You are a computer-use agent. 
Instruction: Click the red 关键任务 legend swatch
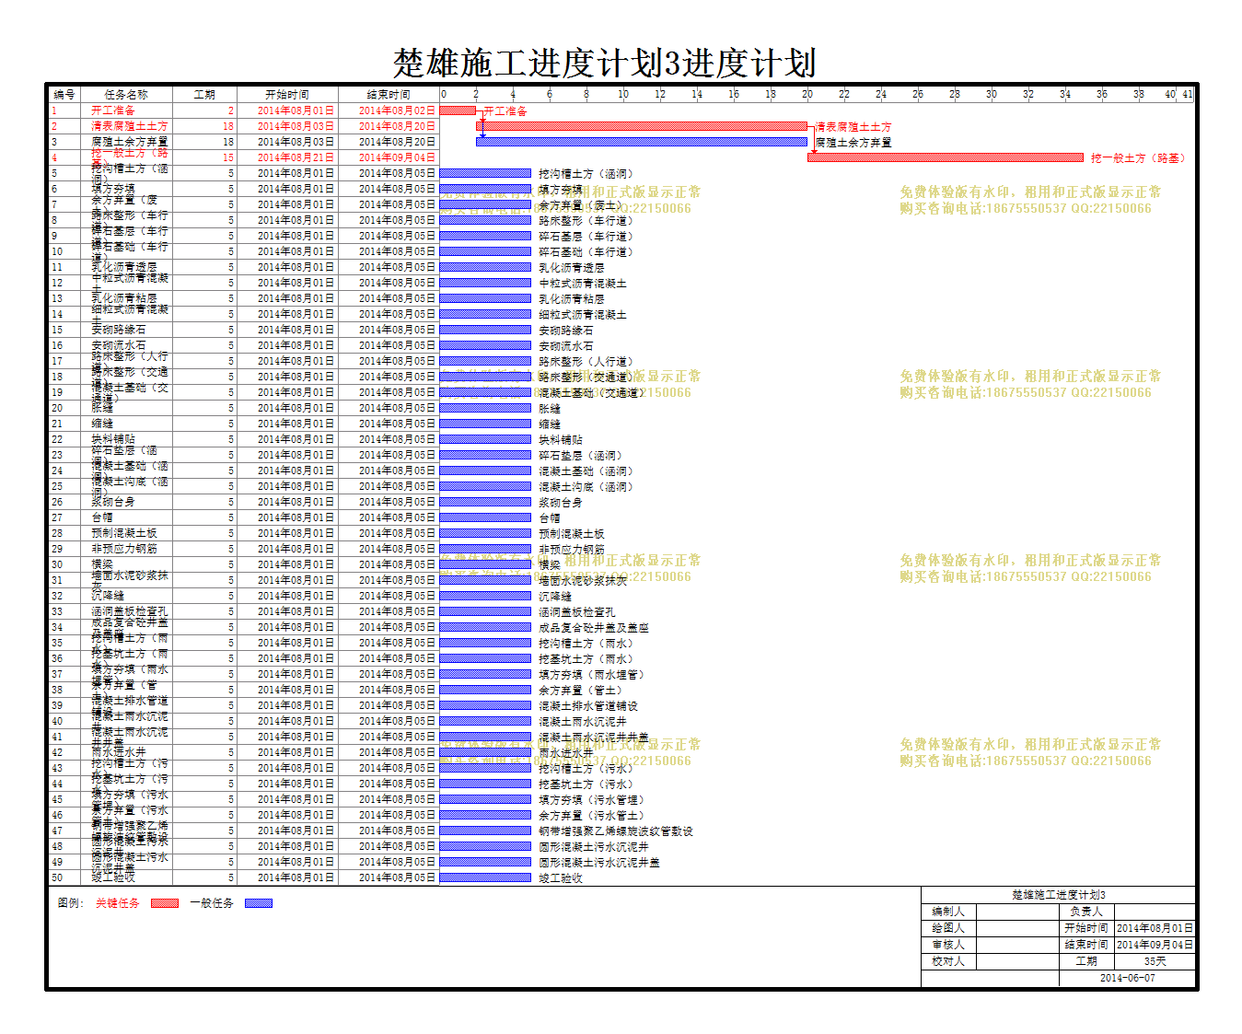(165, 903)
